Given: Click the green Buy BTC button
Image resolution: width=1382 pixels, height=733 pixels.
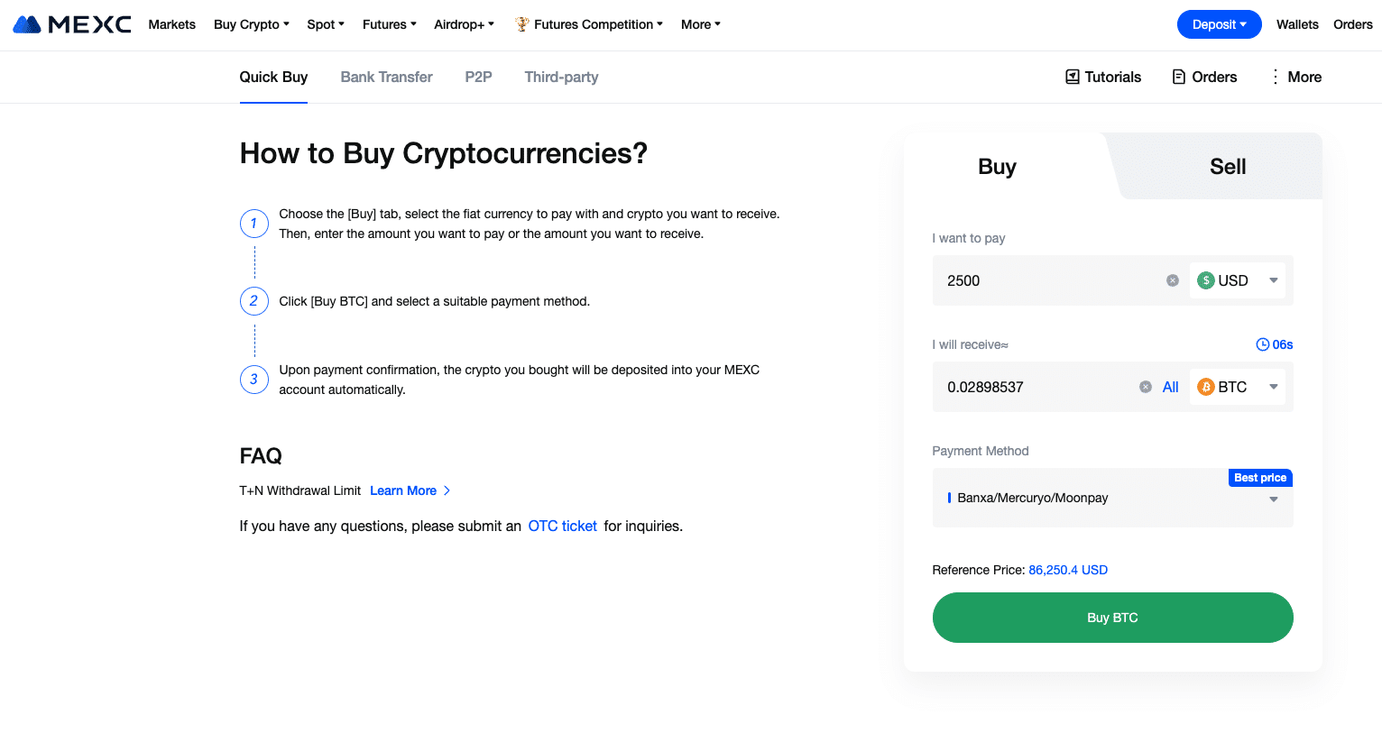Looking at the screenshot, I should pyautogui.click(x=1112, y=618).
